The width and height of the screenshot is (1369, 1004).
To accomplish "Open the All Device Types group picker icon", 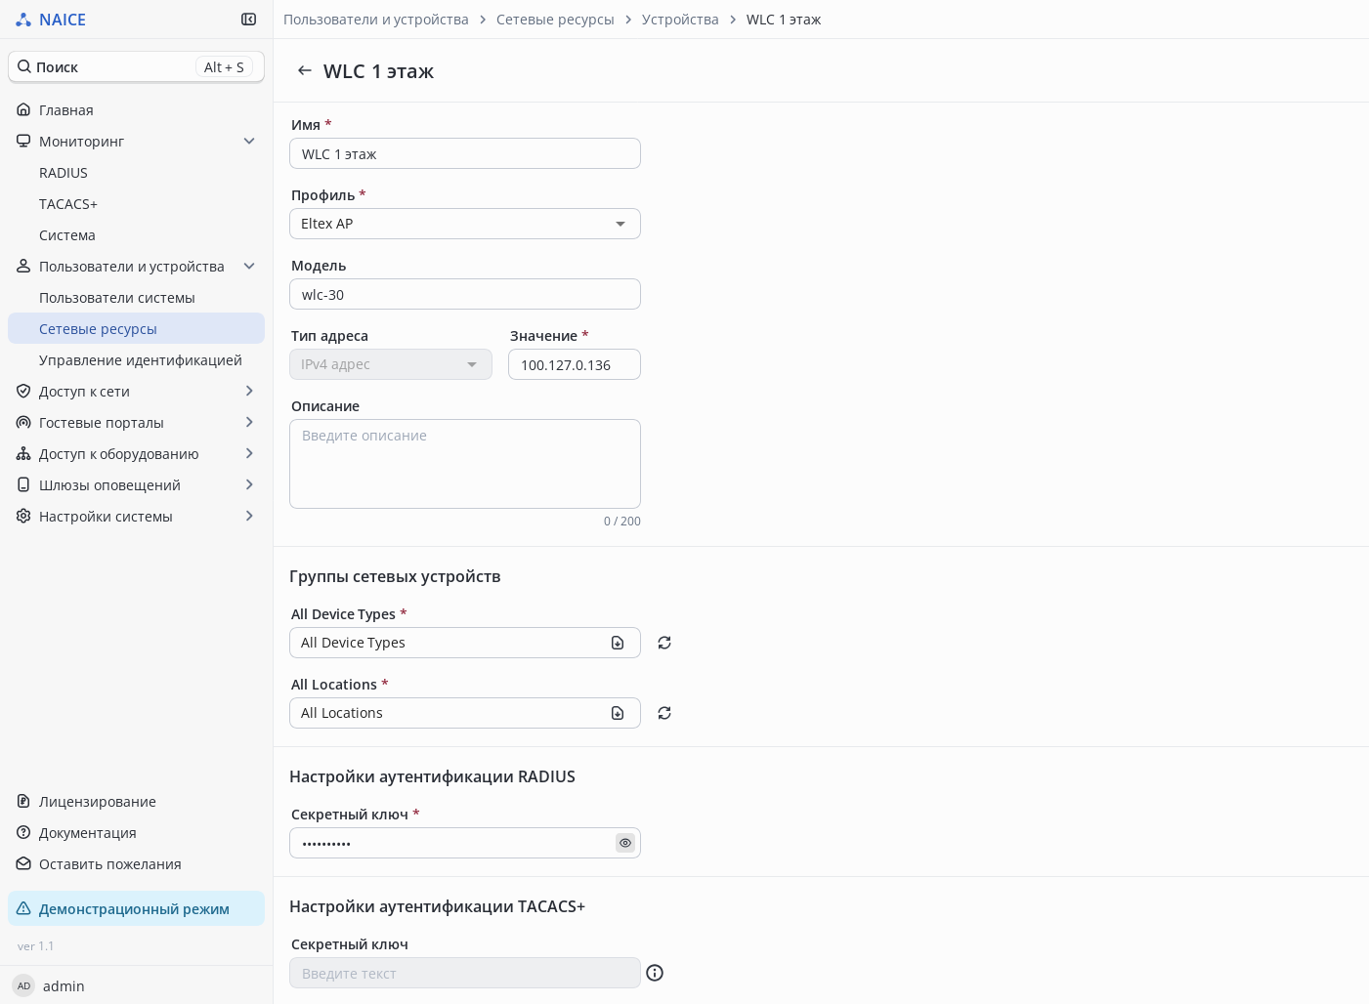I will coord(618,643).
